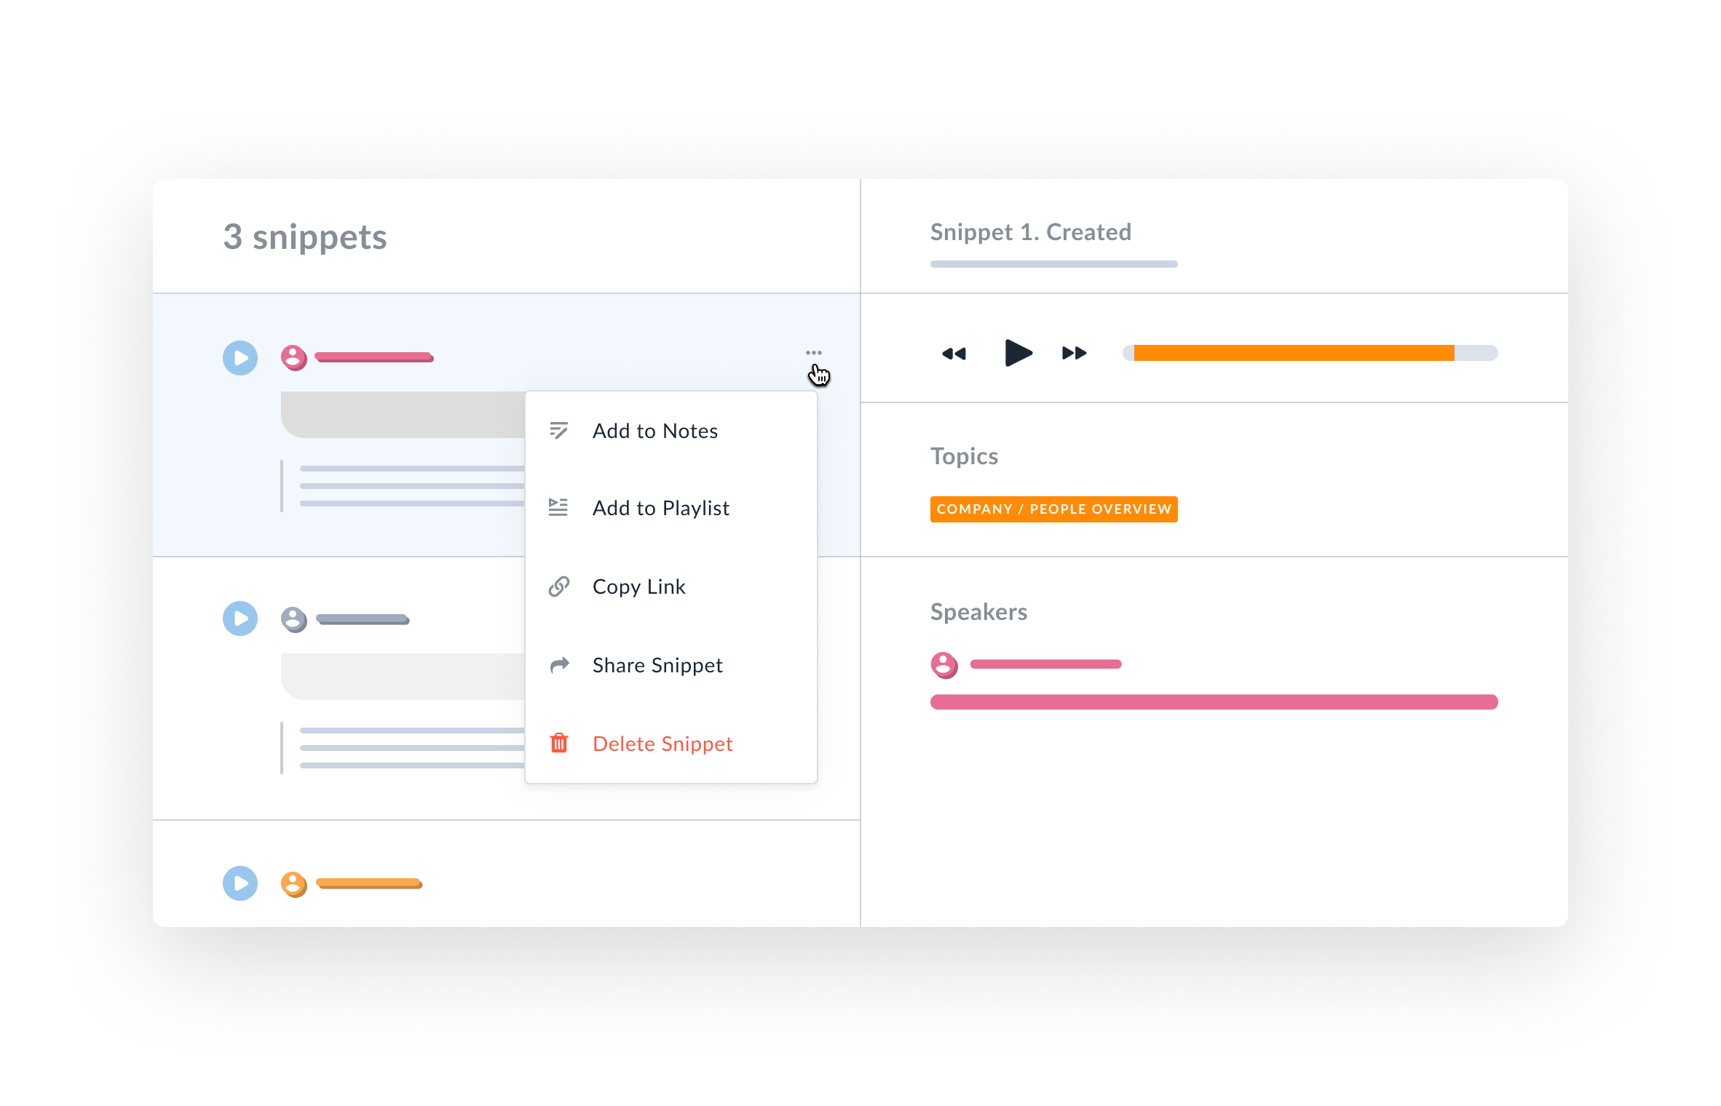Select Copy Link in the context menu
The width and height of the screenshot is (1721, 1106).
click(x=671, y=586)
